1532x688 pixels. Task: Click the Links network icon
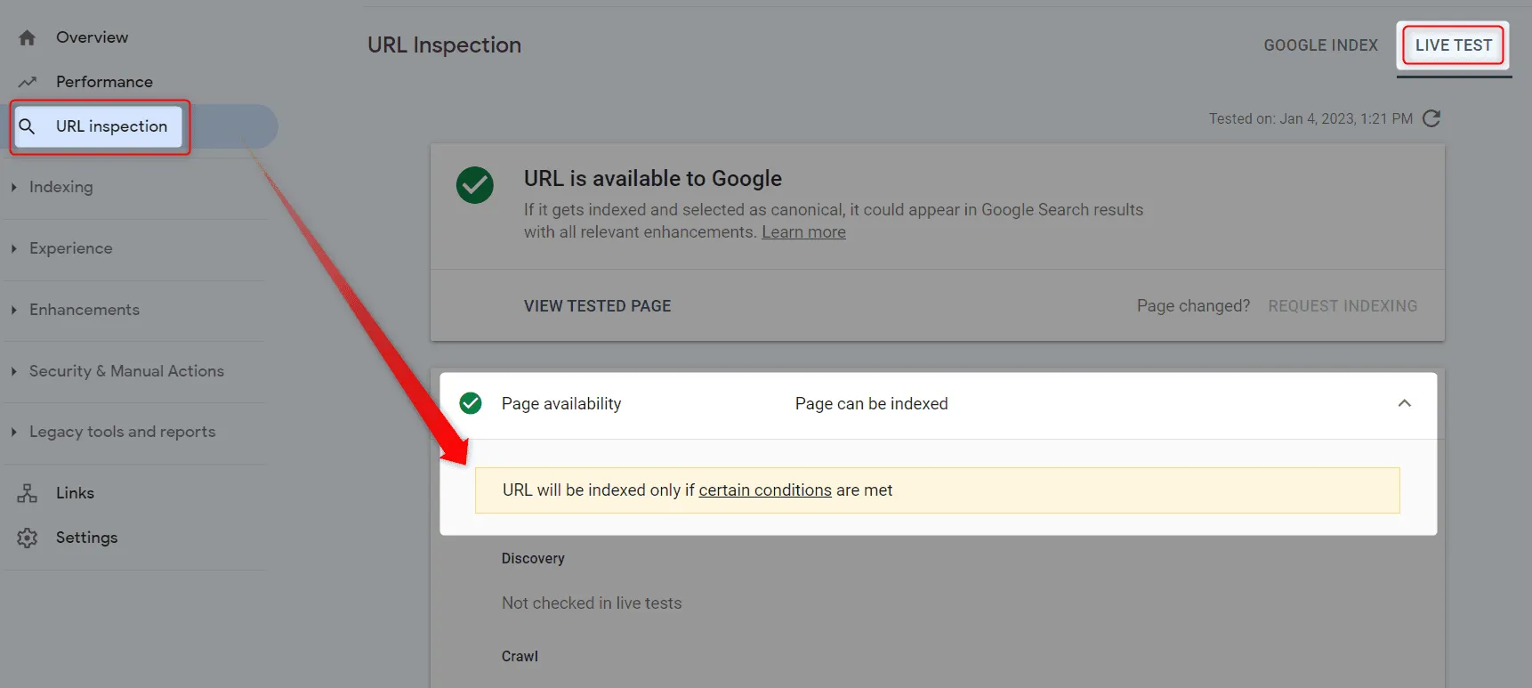(28, 493)
